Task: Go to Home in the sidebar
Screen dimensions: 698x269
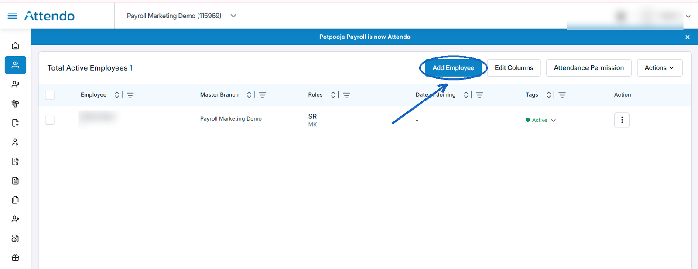Action: (15, 46)
